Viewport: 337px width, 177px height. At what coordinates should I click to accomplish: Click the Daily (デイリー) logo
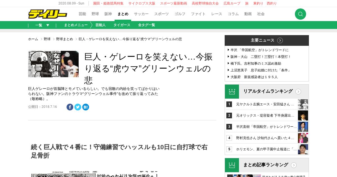pyautogui.click(x=47, y=14)
